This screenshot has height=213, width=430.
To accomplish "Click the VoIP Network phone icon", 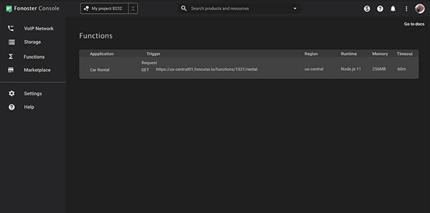I will click(x=11, y=28).
